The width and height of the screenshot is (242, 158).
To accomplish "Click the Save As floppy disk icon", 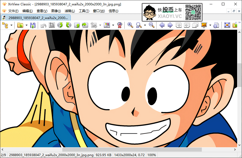I will coord(33,25).
